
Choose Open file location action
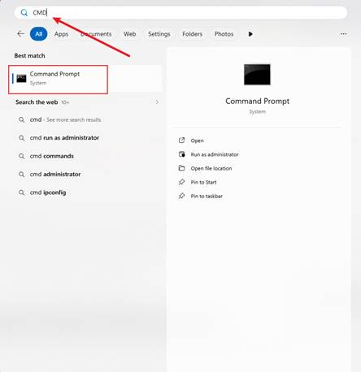tap(211, 168)
